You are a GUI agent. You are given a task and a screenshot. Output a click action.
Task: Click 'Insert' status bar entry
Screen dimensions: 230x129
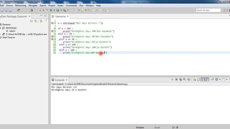pos(157,128)
